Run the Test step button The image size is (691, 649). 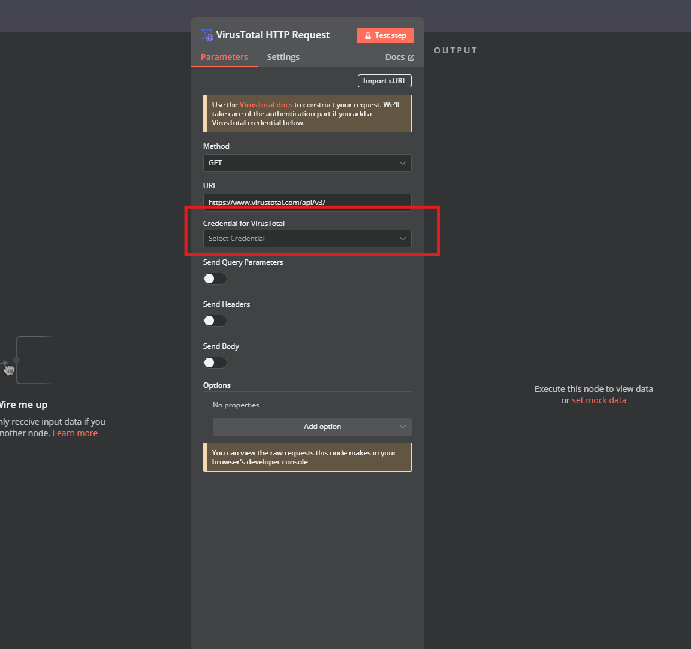385,35
